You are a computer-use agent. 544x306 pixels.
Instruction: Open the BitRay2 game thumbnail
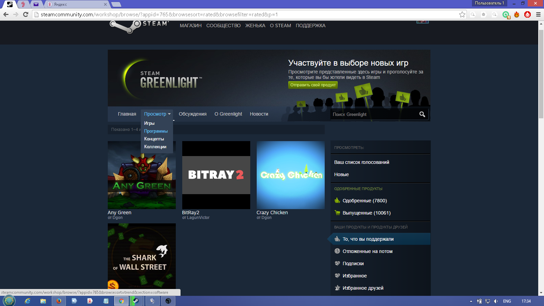pos(216,175)
